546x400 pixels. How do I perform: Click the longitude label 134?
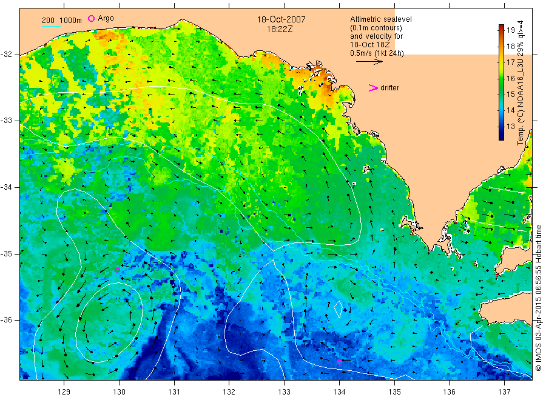coord(339,392)
